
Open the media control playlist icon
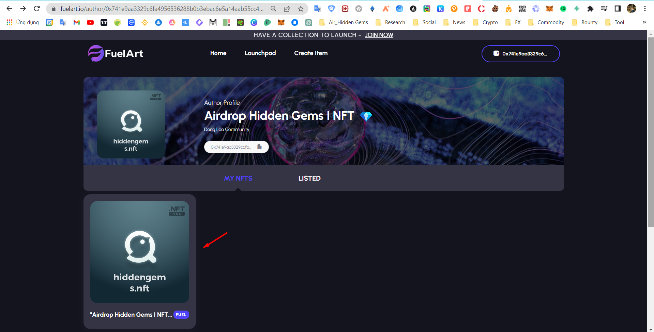click(x=604, y=9)
